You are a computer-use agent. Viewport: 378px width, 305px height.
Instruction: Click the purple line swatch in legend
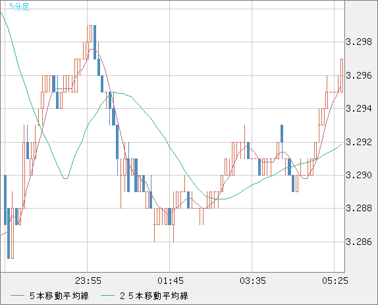18,296
